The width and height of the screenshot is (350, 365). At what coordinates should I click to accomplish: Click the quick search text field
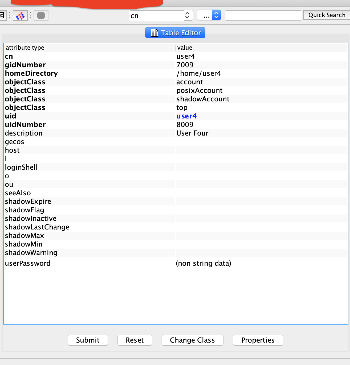(x=263, y=16)
